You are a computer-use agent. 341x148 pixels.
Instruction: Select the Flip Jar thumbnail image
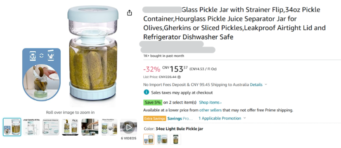tap(70, 127)
